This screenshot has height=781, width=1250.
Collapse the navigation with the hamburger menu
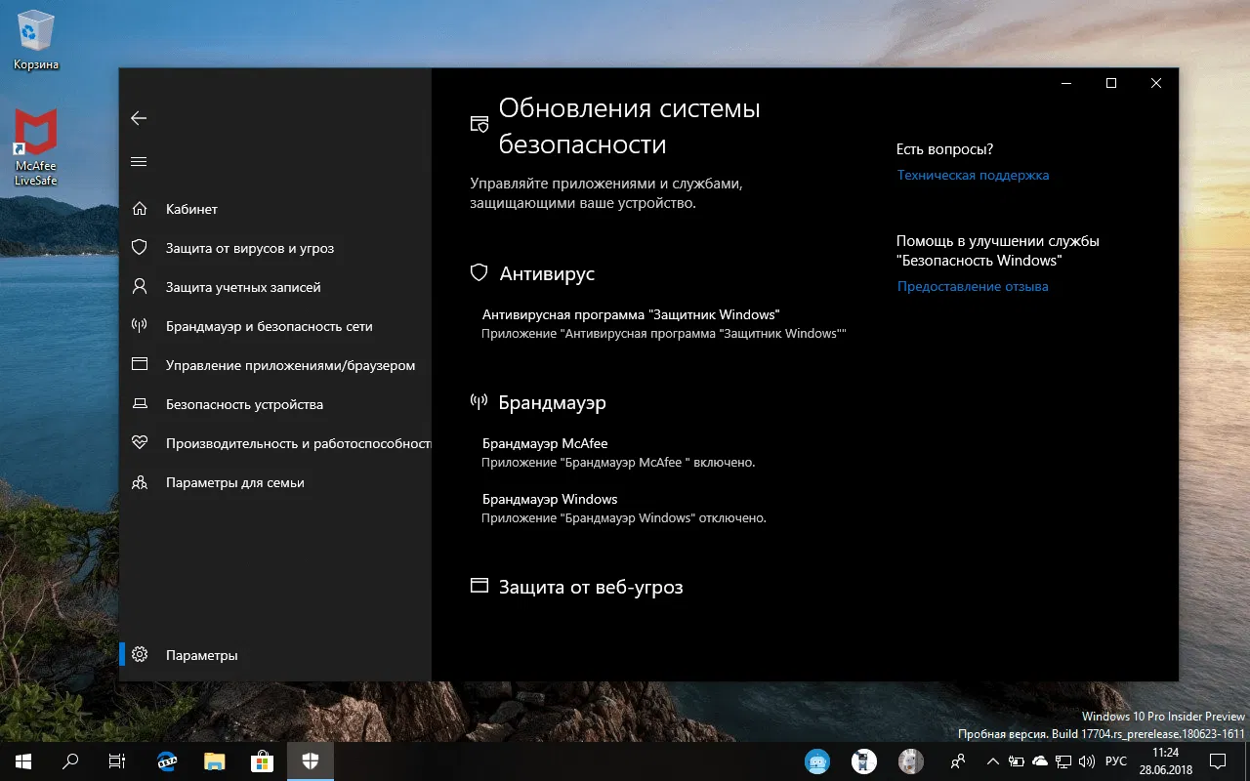pyautogui.click(x=139, y=161)
